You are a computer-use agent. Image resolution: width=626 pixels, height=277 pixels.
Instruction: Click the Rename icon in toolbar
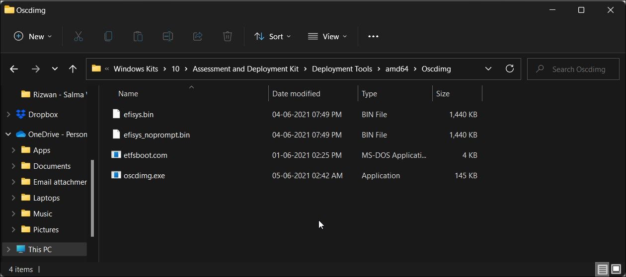click(167, 36)
